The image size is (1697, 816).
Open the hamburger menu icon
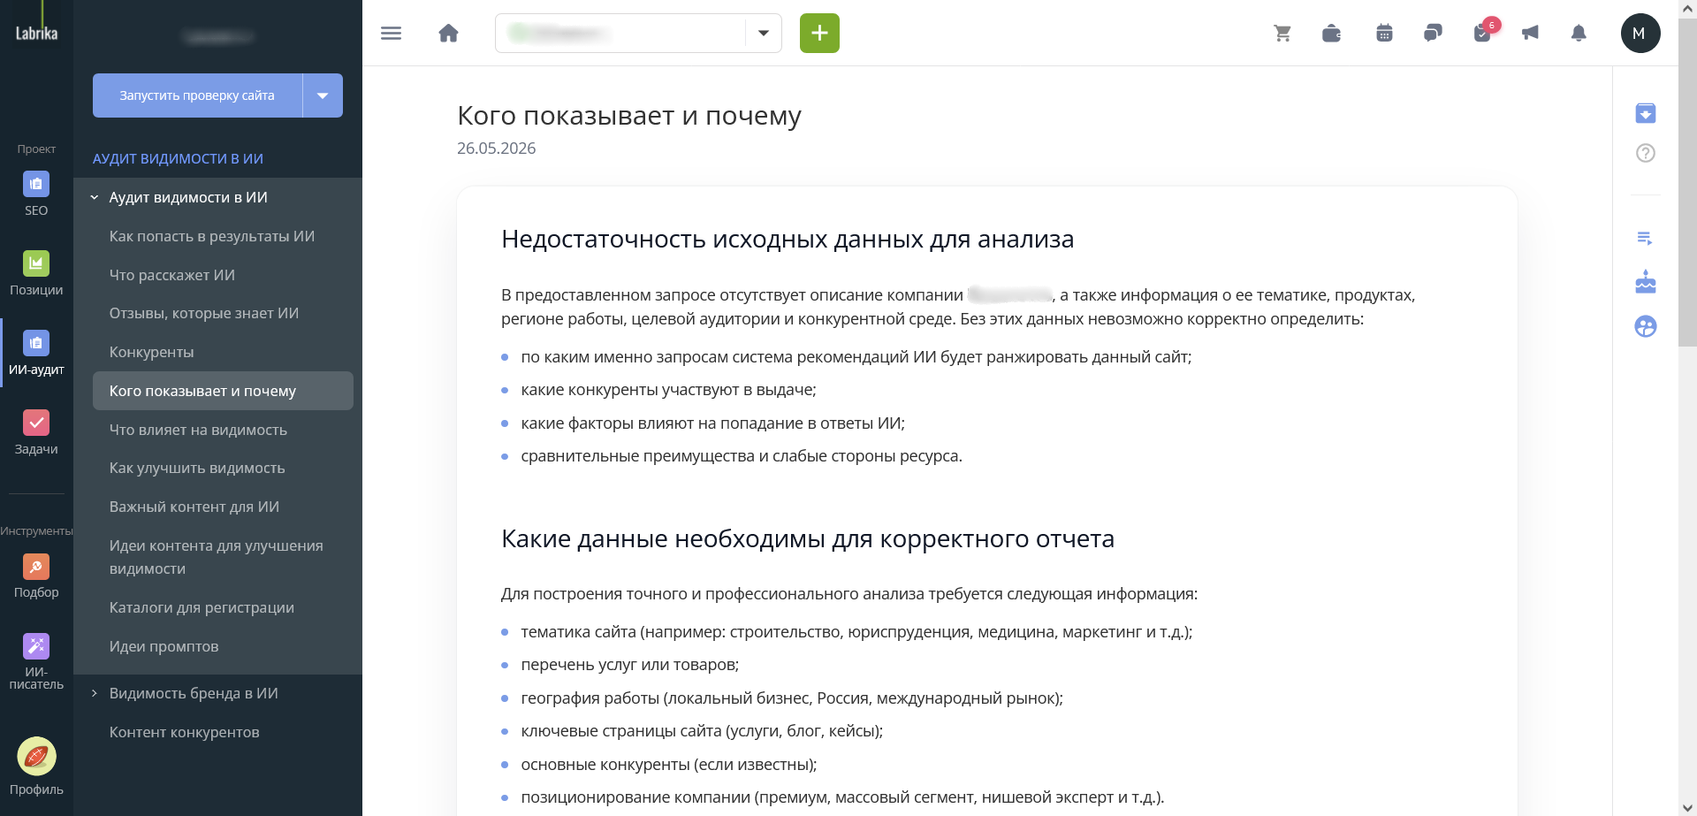point(391,34)
